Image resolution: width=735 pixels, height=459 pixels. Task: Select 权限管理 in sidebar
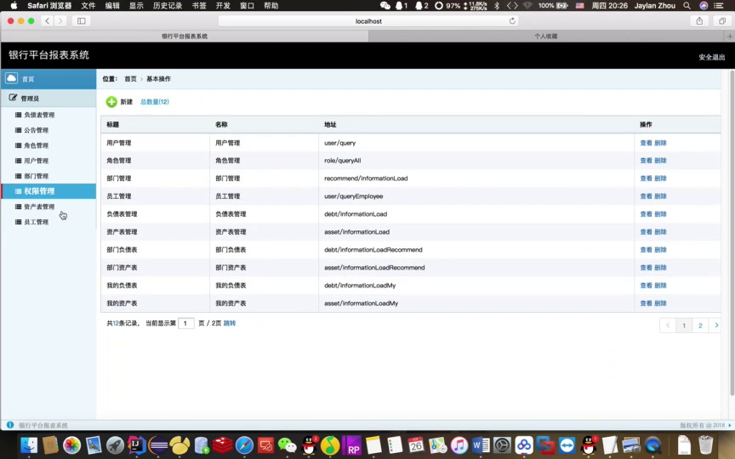point(48,191)
